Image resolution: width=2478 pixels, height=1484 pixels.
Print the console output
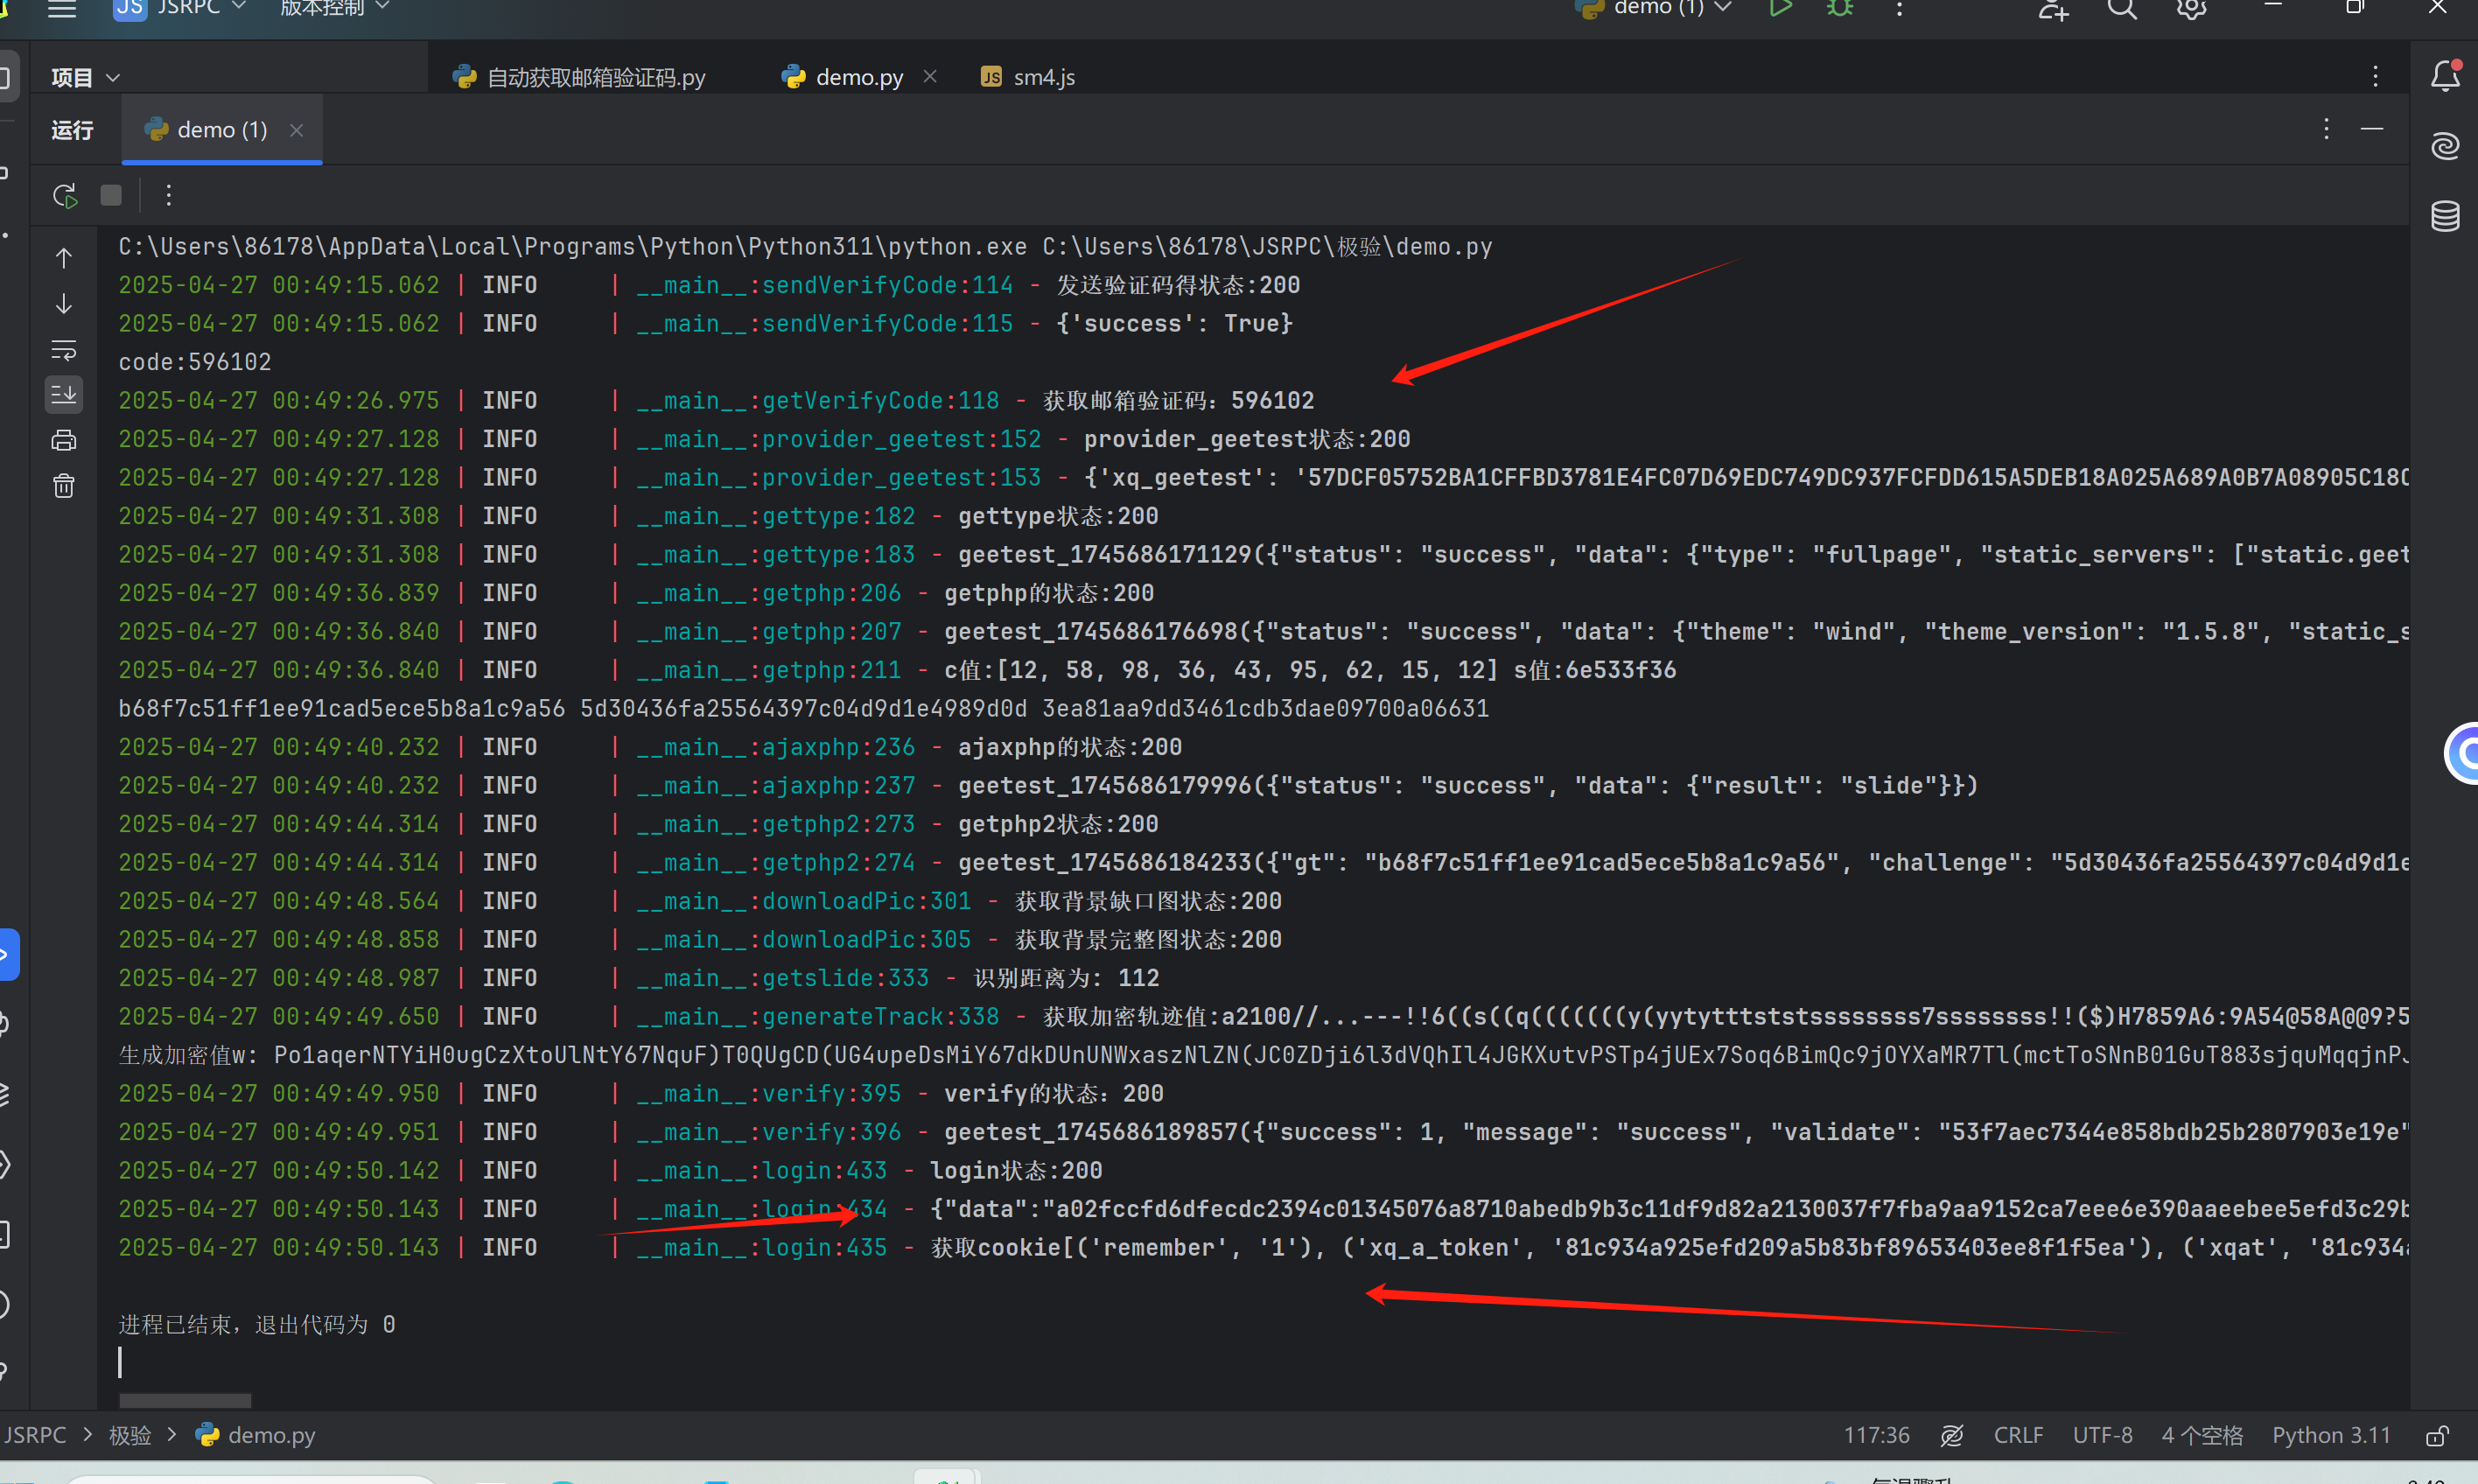coord(64,440)
